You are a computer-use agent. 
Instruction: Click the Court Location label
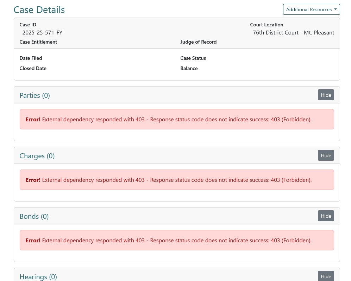tap(267, 25)
